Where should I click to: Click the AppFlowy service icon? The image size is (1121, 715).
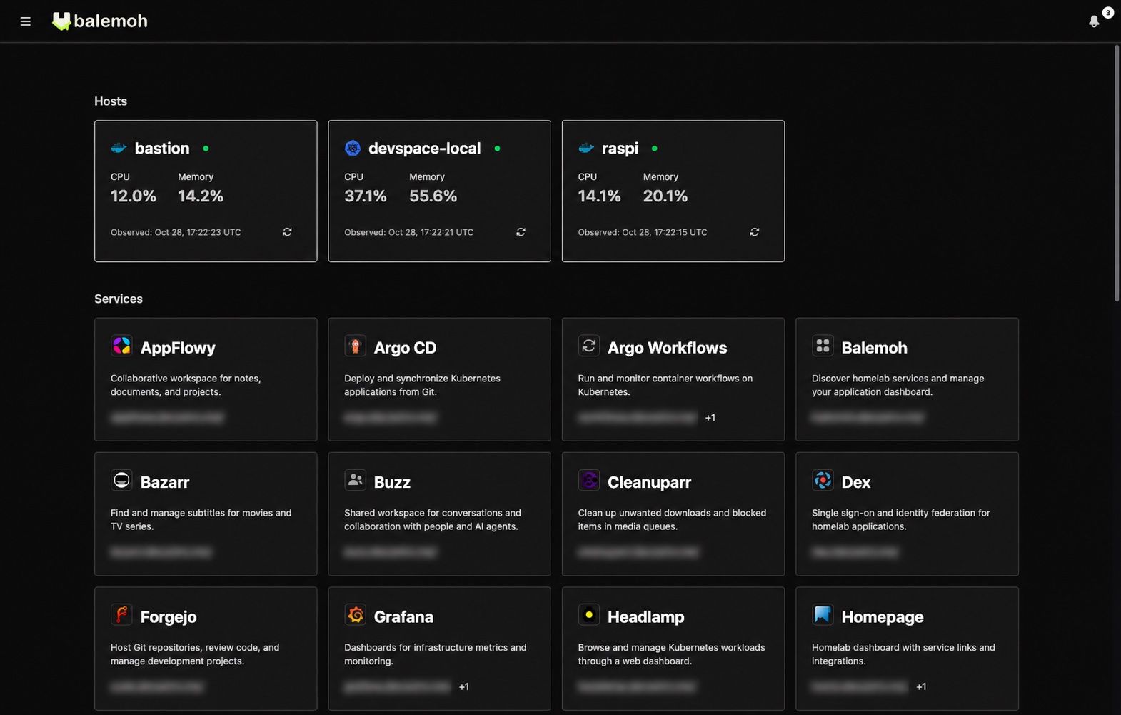pyautogui.click(x=121, y=346)
